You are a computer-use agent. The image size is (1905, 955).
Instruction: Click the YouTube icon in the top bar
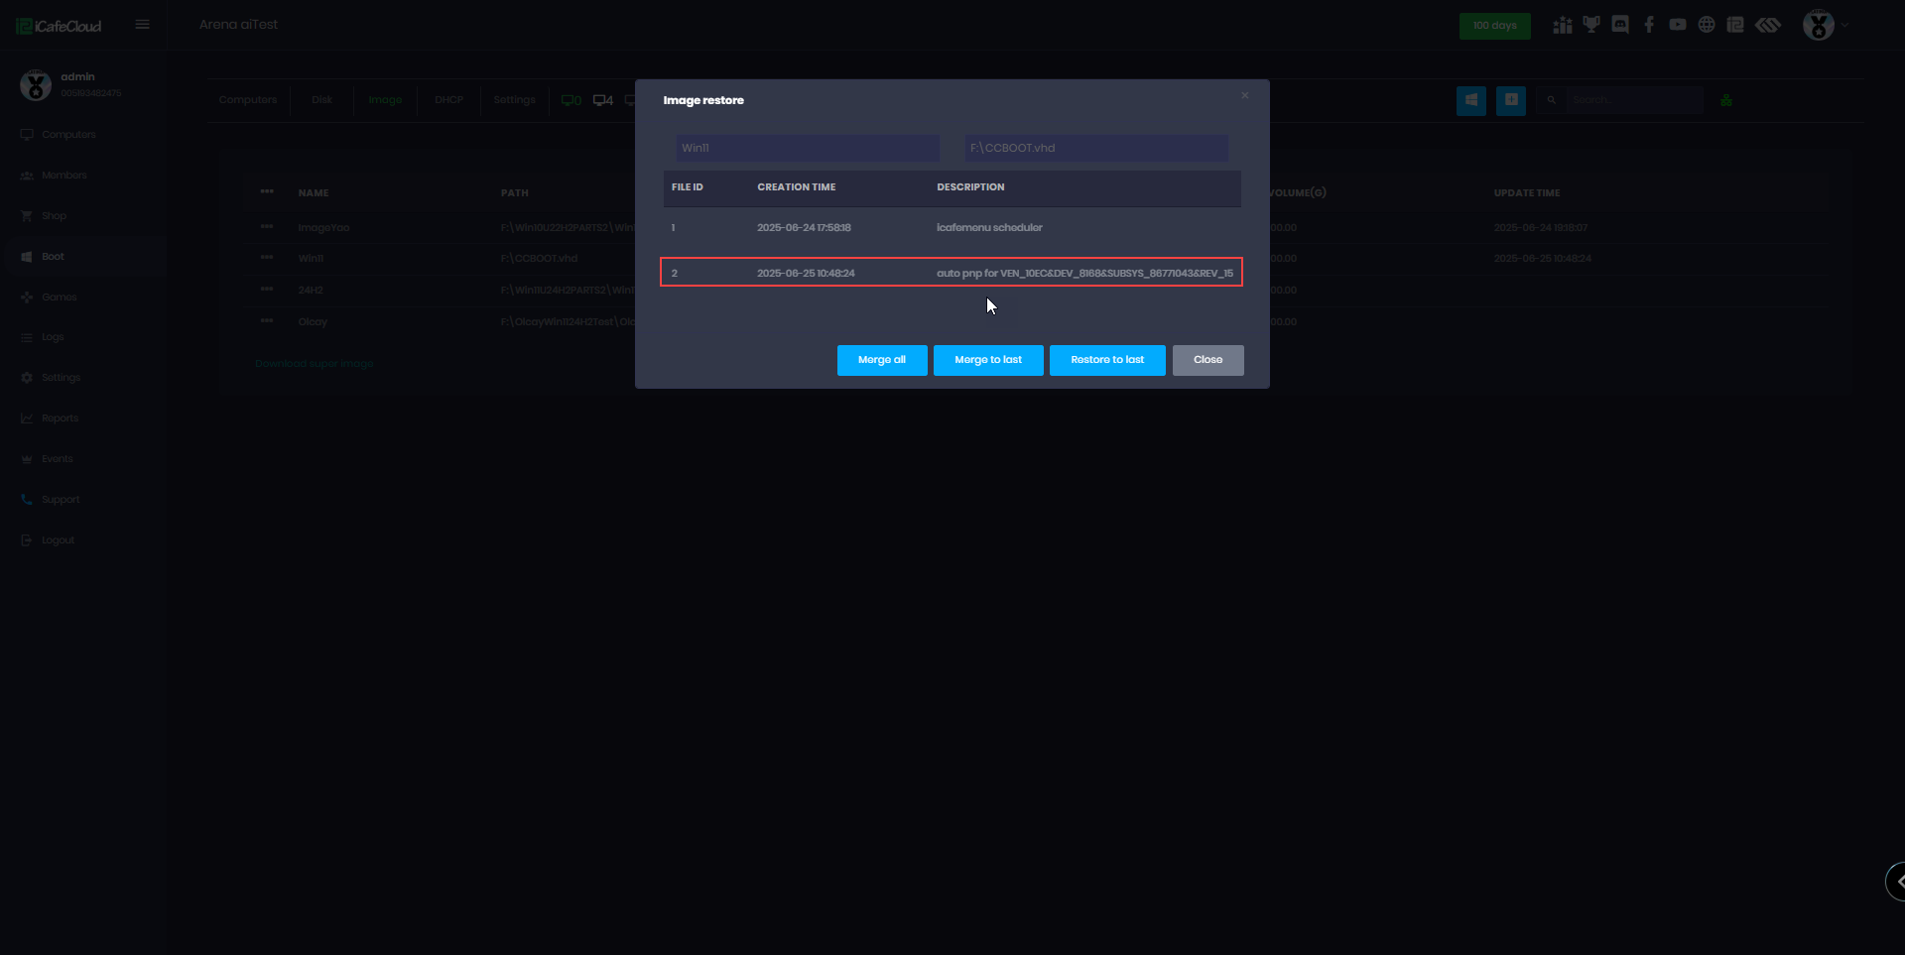[x=1678, y=25]
